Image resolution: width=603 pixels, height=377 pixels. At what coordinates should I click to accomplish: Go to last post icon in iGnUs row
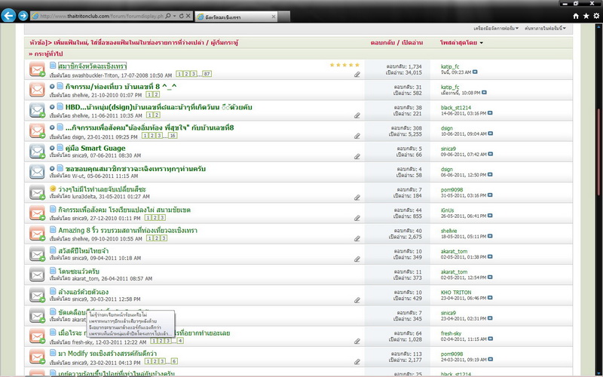coord(490,216)
